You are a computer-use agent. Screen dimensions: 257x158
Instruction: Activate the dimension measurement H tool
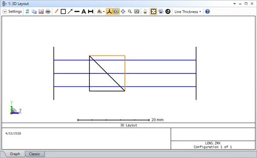[x=91, y=12]
